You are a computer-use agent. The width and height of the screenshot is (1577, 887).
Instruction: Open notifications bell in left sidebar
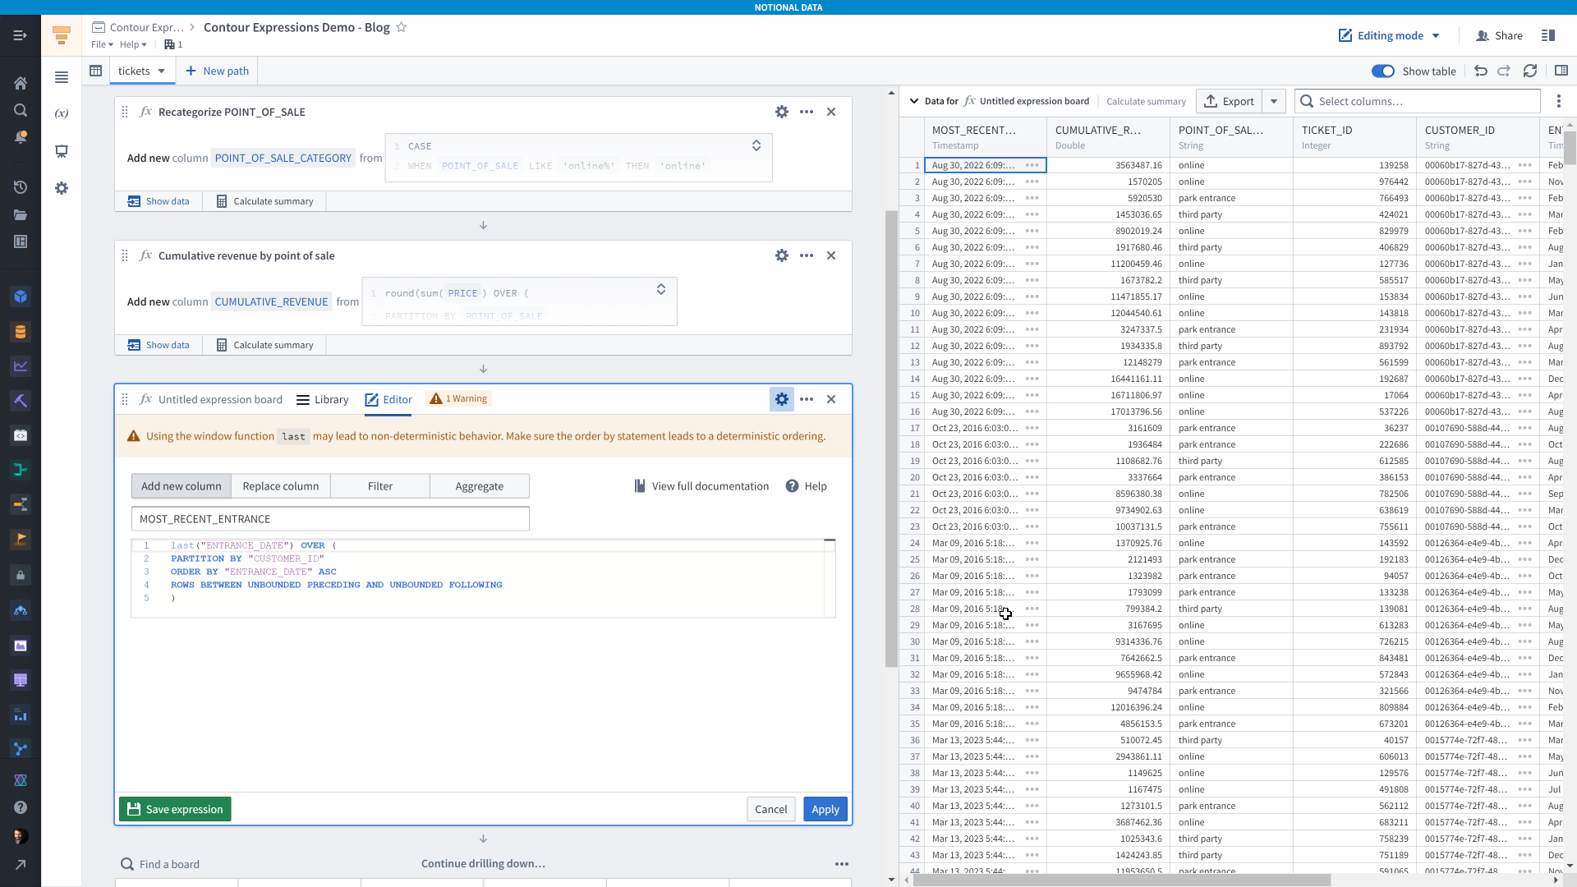21,137
